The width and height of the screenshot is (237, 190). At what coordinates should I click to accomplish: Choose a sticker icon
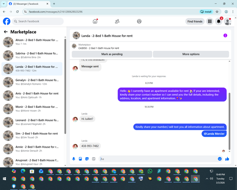[x=87, y=159]
